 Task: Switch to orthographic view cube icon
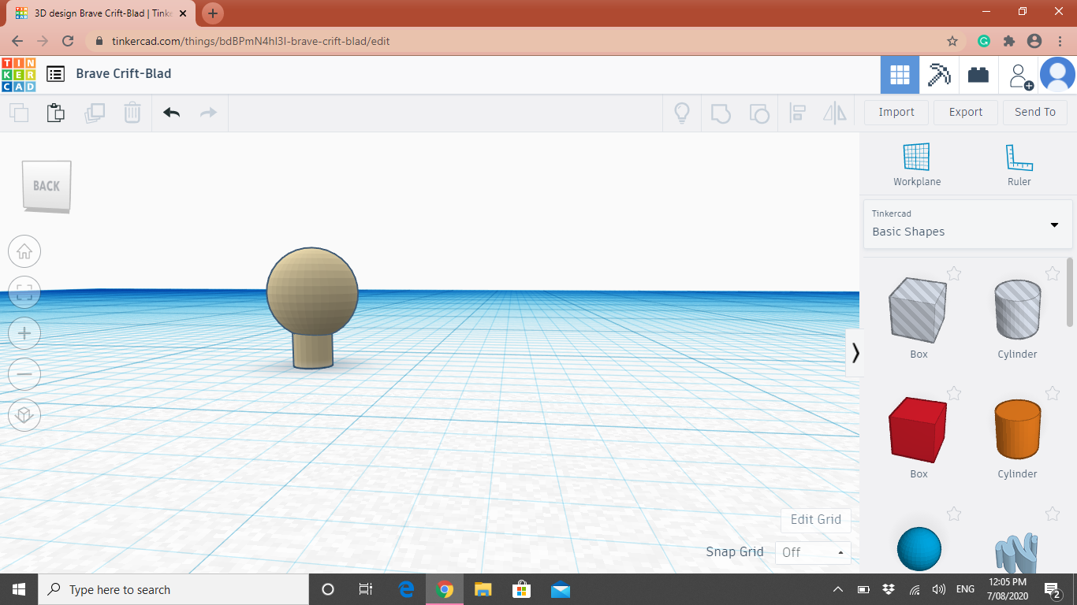click(24, 415)
